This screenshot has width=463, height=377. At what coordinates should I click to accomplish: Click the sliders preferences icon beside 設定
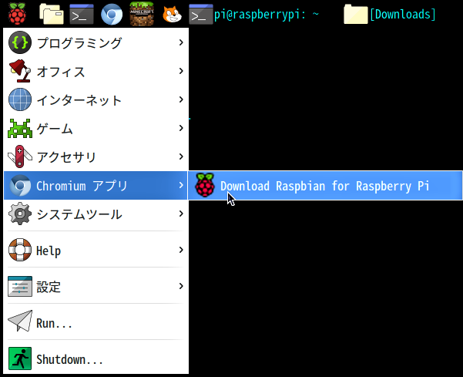click(x=20, y=286)
